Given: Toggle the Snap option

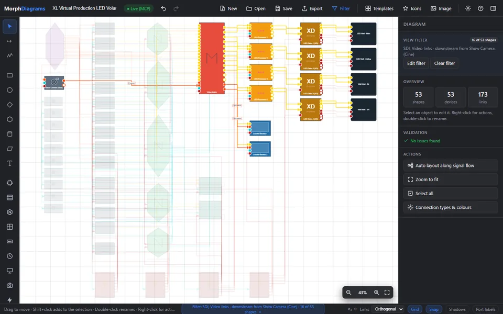Looking at the screenshot, I should point(434,309).
